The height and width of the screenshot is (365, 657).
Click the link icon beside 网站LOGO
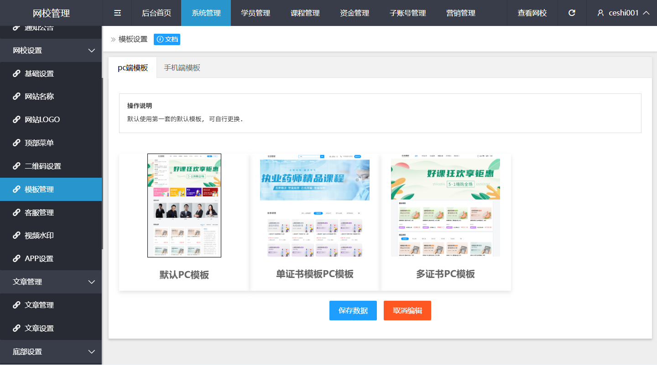(16, 119)
